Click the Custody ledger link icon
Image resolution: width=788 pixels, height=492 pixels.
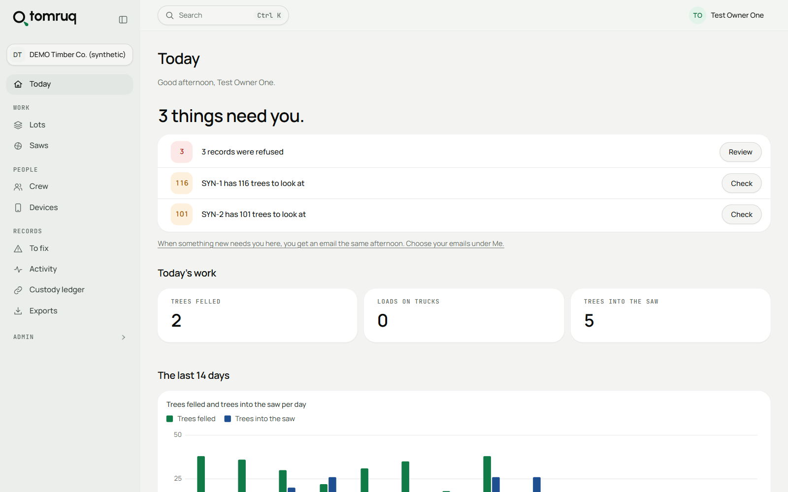coord(18,290)
